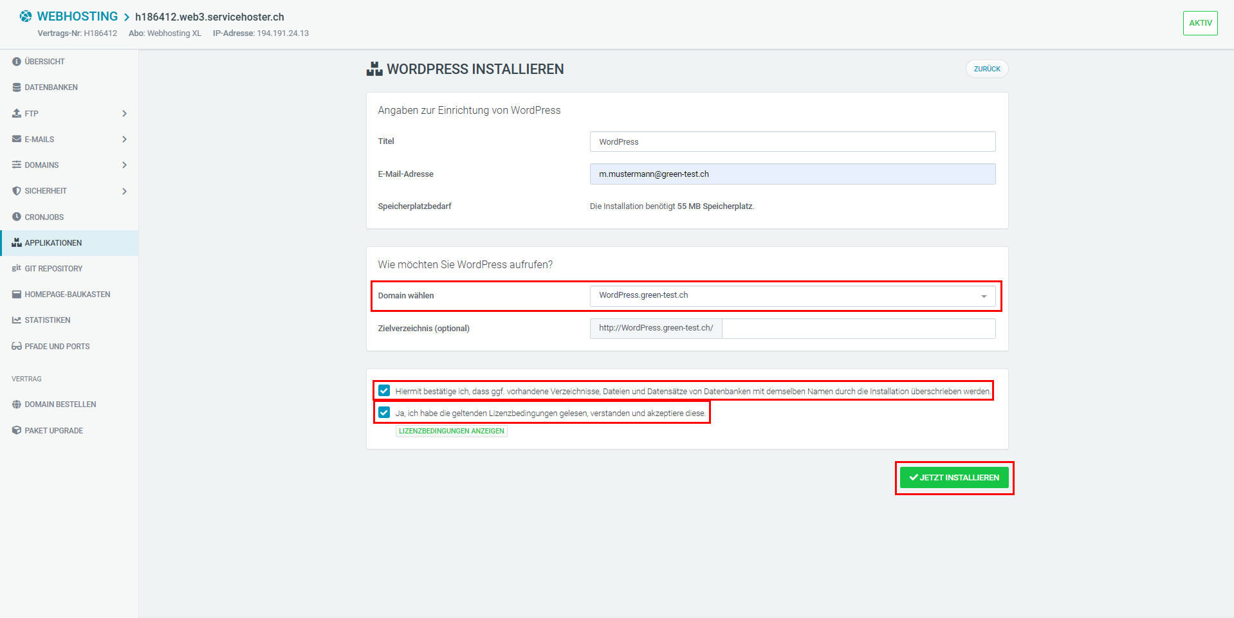Open the Domain wählen dropdown
The height and width of the screenshot is (618, 1234).
point(792,296)
